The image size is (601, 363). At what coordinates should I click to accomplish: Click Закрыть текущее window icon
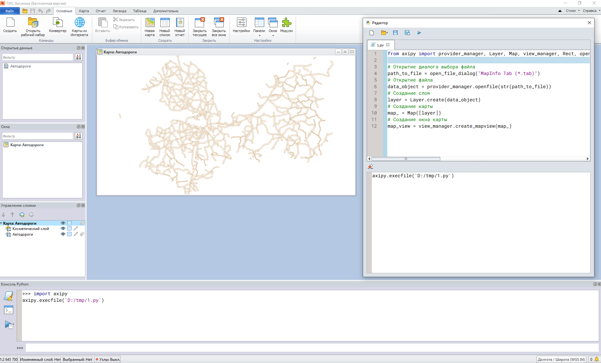point(200,27)
